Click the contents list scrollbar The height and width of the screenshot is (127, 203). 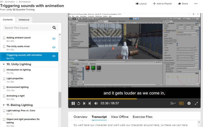pyautogui.click(x=60, y=99)
